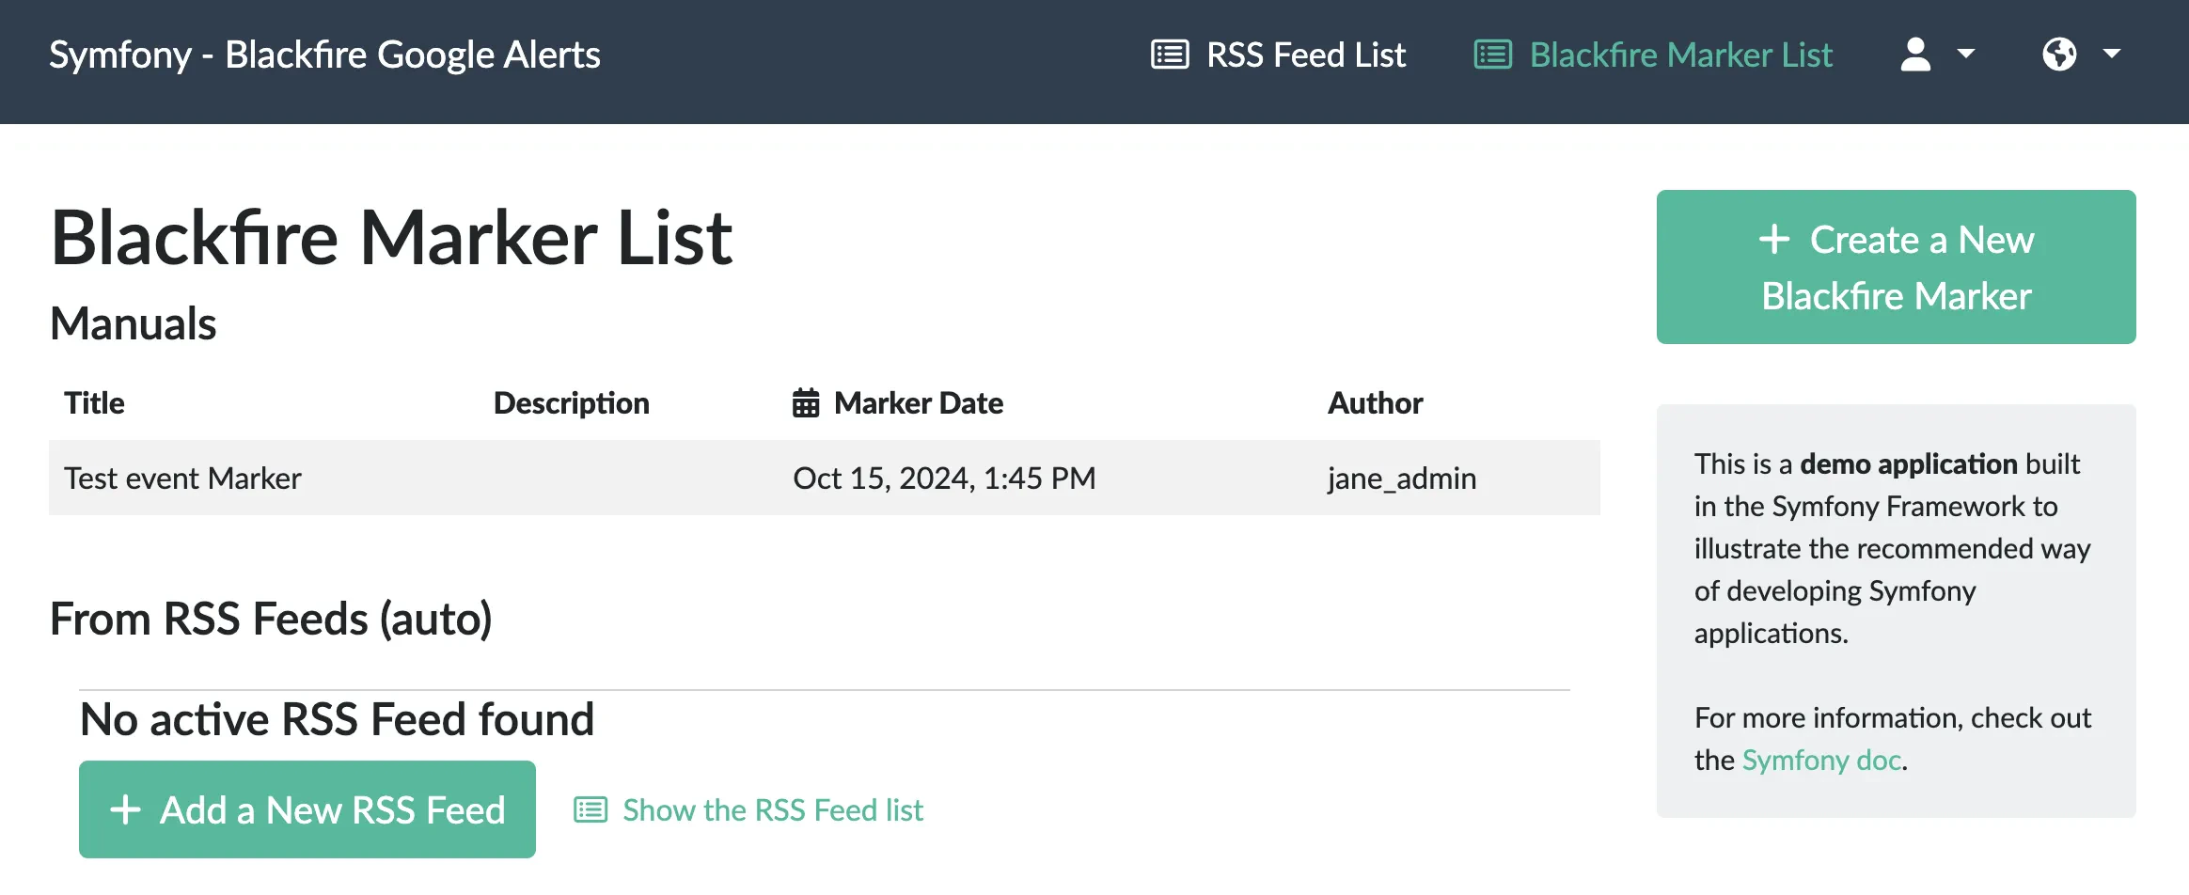
Task: Click the calendar icon beside Marker Date
Action: coord(806,403)
